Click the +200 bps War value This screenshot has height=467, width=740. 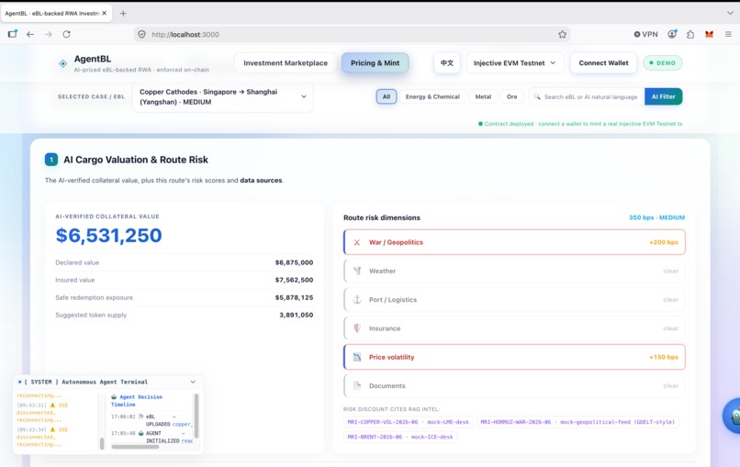(664, 242)
